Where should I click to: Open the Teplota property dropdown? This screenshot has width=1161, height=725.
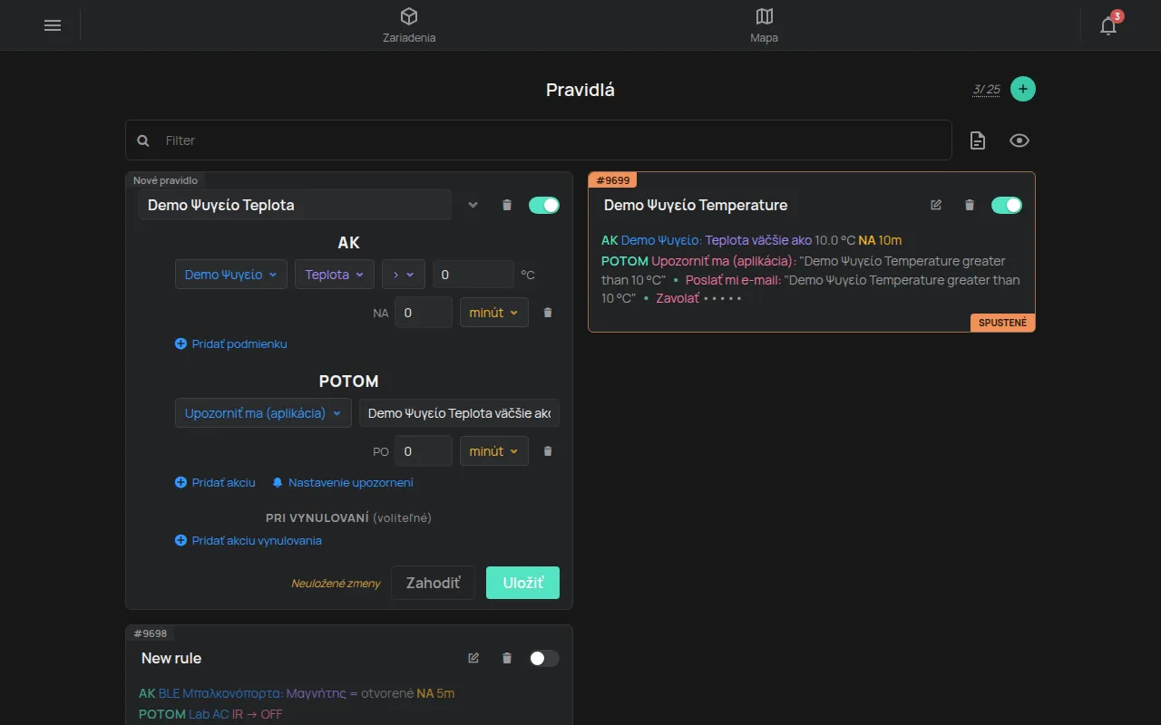point(335,275)
